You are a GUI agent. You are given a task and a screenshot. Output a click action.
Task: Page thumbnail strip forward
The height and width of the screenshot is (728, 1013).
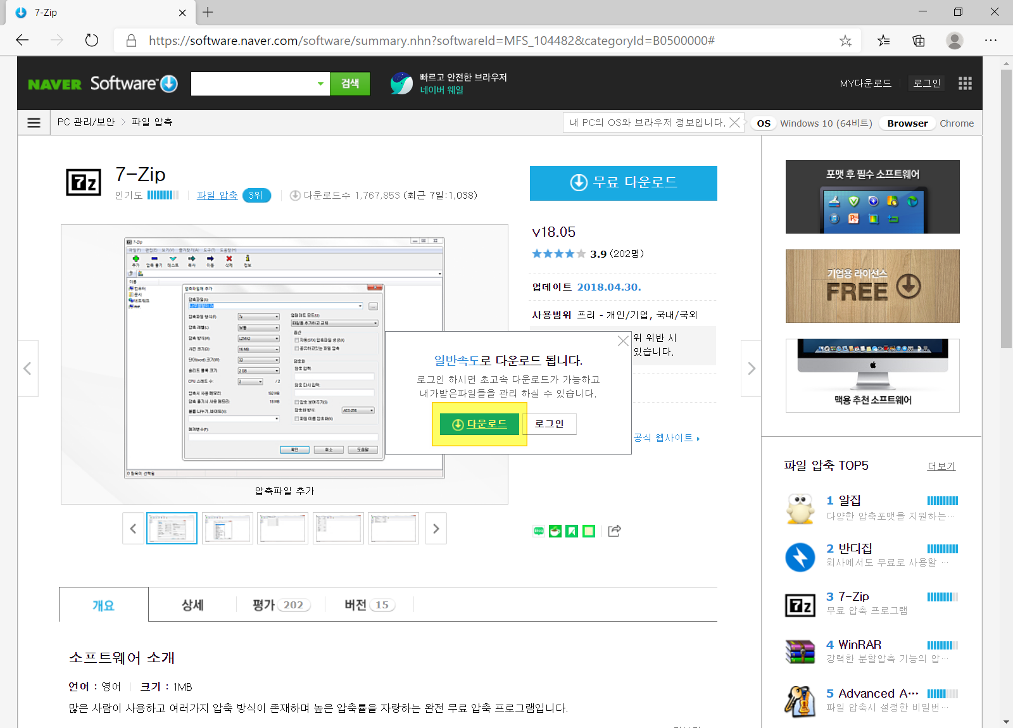click(x=436, y=529)
